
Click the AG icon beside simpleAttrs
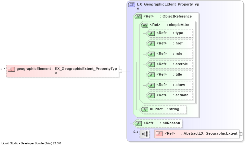tap(145, 25)
